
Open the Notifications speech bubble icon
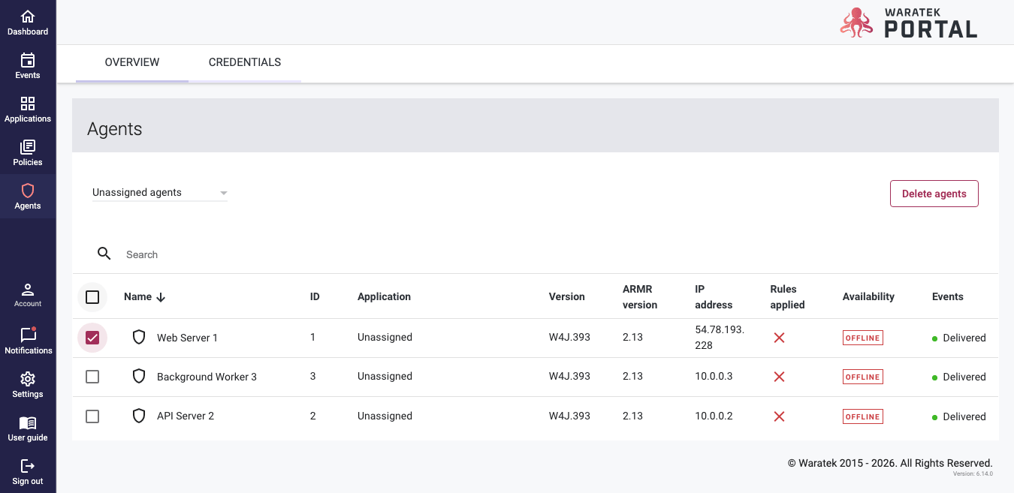click(x=28, y=335)
